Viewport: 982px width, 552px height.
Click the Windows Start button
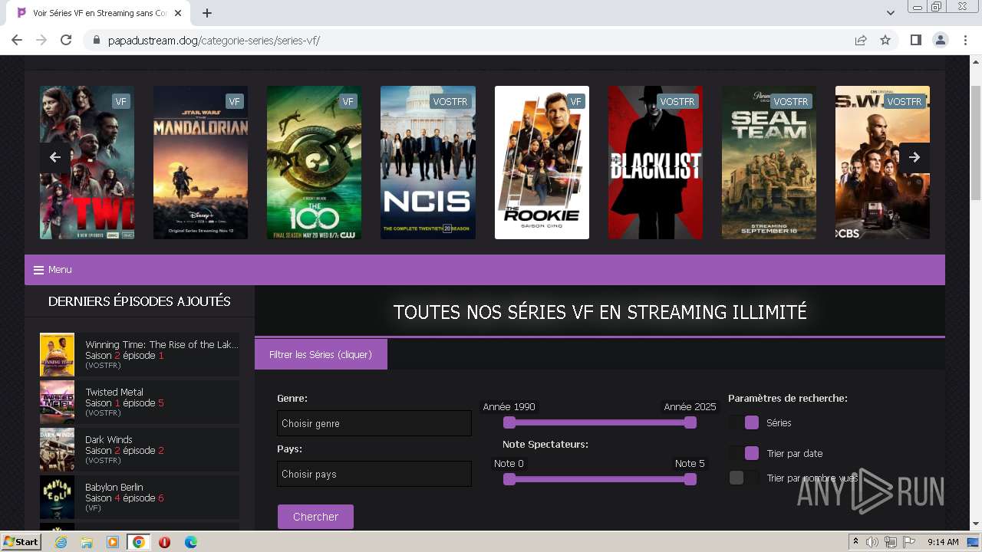pos(21,542)
